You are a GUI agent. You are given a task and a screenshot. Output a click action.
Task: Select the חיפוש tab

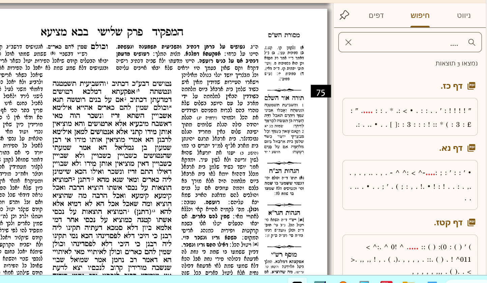click(x=420, y=15)
